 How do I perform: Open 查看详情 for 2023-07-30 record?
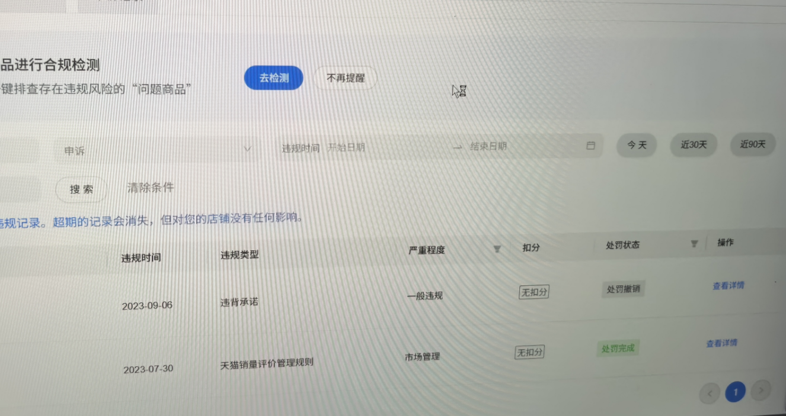click(x=721, y=343)
